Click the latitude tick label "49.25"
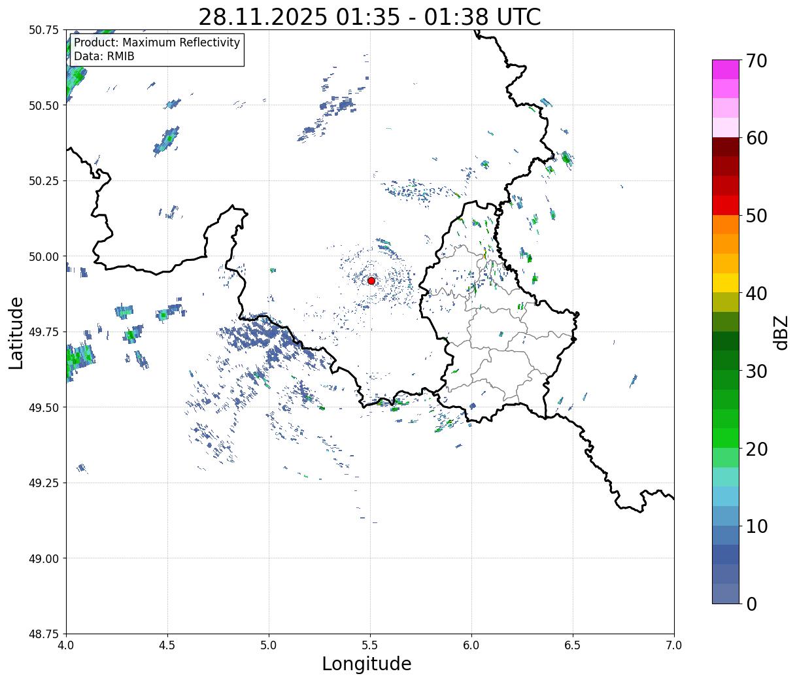 (x=44, y=483)
